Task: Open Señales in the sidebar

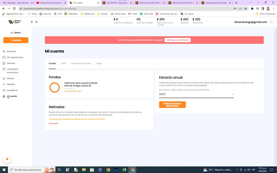Action: click(x=11, y=84)
